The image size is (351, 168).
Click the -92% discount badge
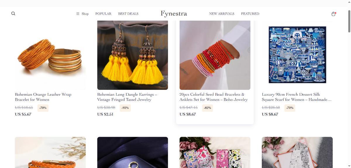coord(125,108)
